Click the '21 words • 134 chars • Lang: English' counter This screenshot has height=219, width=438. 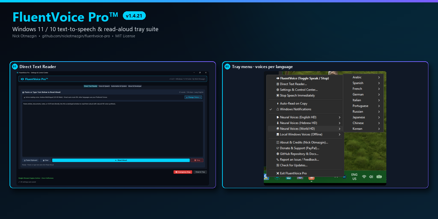191,92
